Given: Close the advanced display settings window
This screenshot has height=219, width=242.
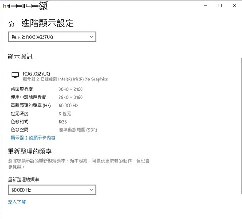Looking at the screenshot, I should coord(234,5).
